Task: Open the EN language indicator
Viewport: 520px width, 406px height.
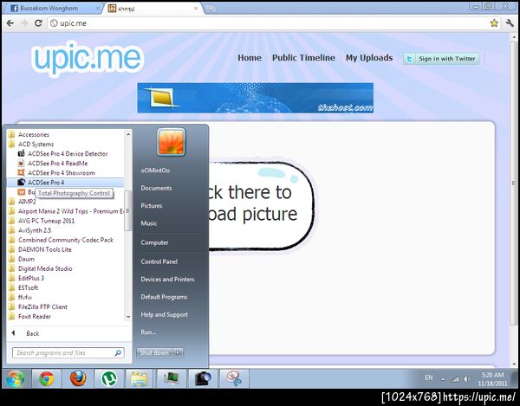Action: pyautogui.click(x=429, y=377)
